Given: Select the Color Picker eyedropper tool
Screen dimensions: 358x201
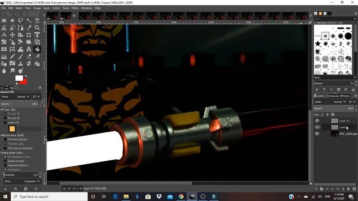Looking at the screenshot, I should (29, 28).
